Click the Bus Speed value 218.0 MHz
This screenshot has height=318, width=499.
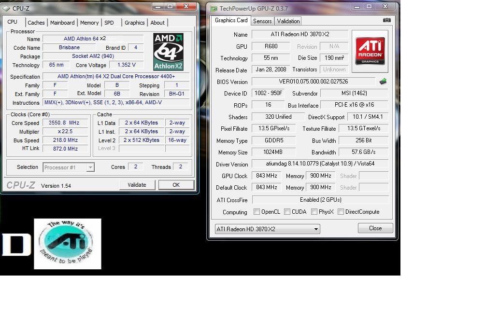pyautogui.click(x=65, y=140)
